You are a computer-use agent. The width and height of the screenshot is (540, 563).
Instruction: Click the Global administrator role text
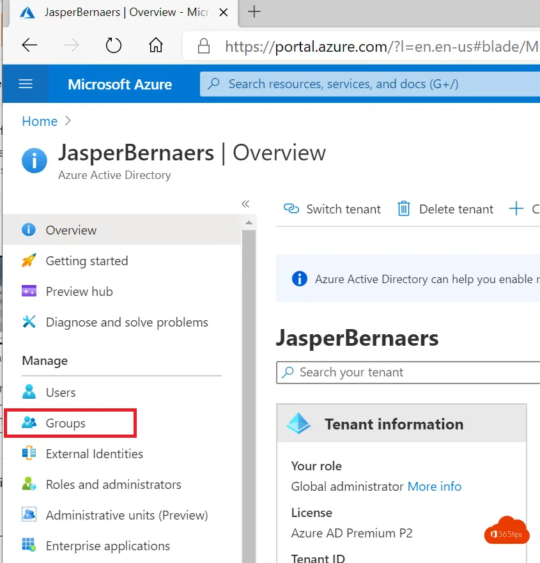[347, 486]
